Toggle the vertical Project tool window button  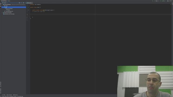[x=1, y=5]
